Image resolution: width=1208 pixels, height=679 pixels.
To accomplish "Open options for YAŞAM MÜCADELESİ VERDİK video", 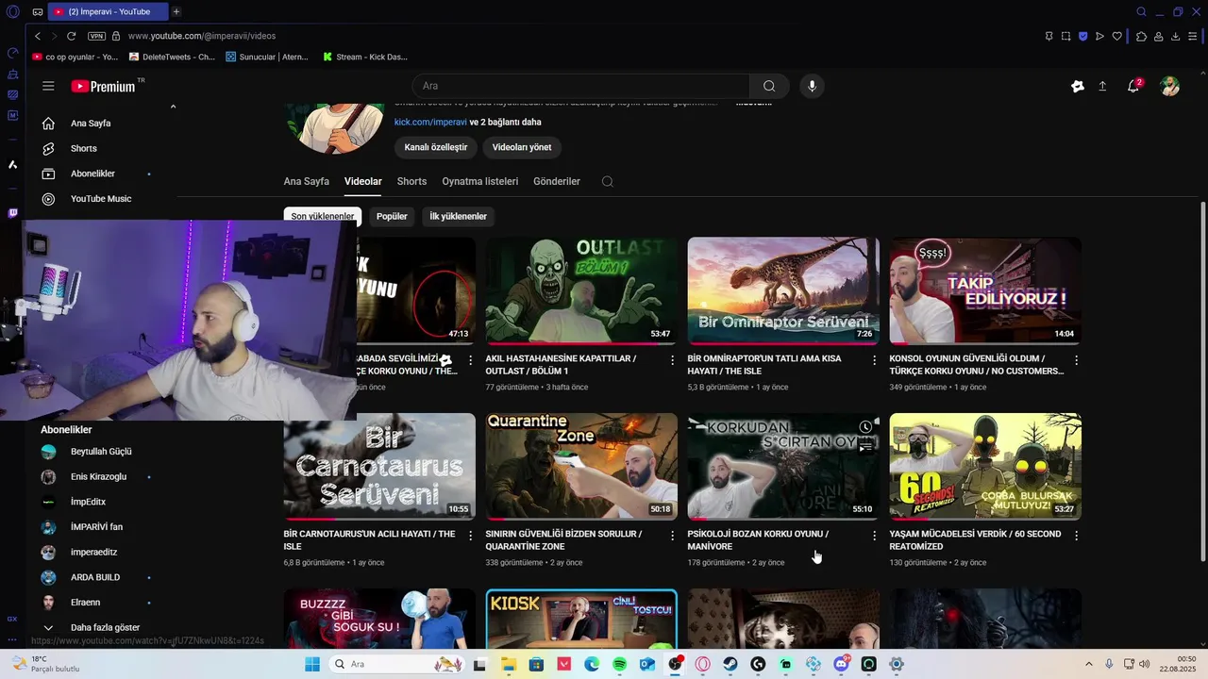I will pyautogui.click(x=1076, y=536).
